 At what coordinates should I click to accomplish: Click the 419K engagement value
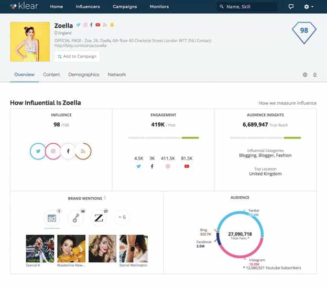click(158, 124)
